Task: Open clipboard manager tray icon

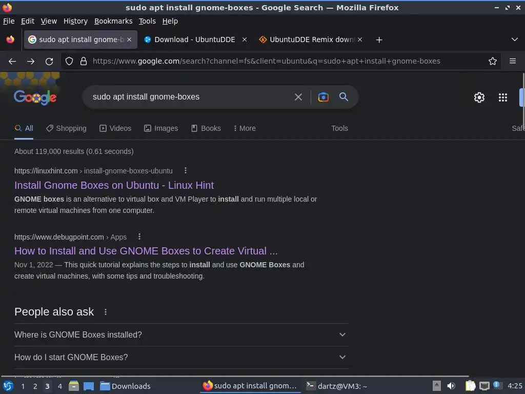Action: pos(470,386)
